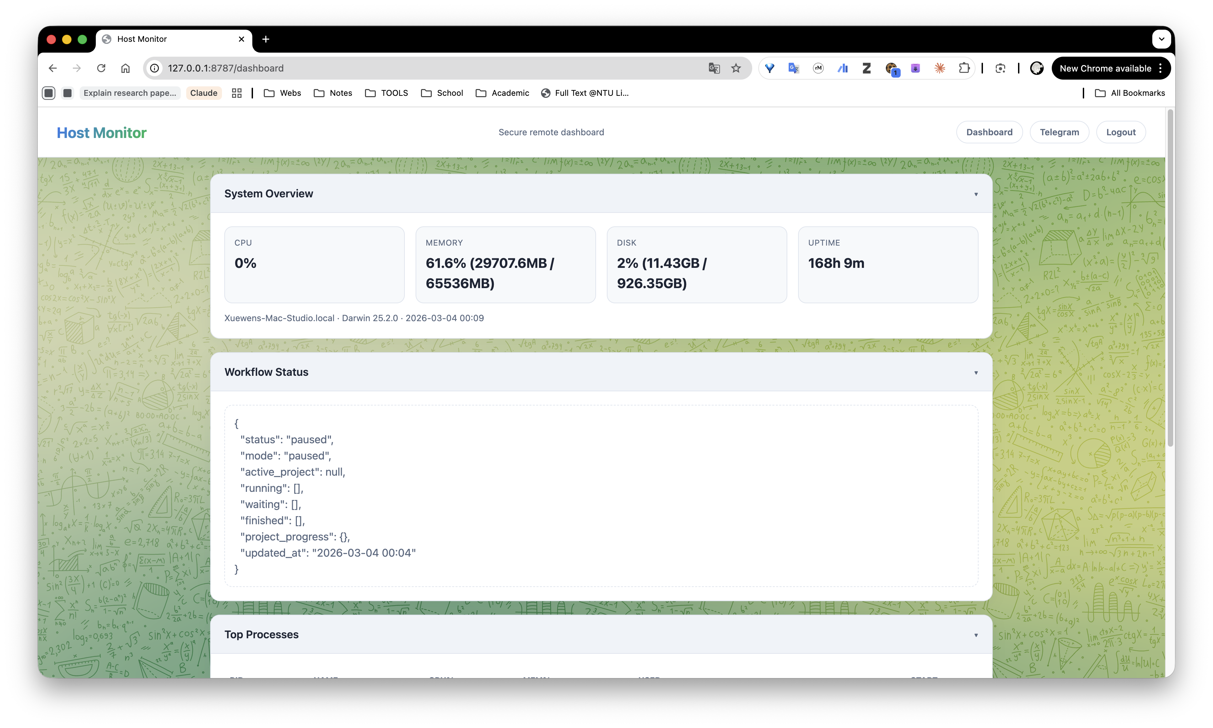This screenshot has height=728, width=1213.
Task: Open the Explain research paper bookmark
Action: click(x=130, y=93)
